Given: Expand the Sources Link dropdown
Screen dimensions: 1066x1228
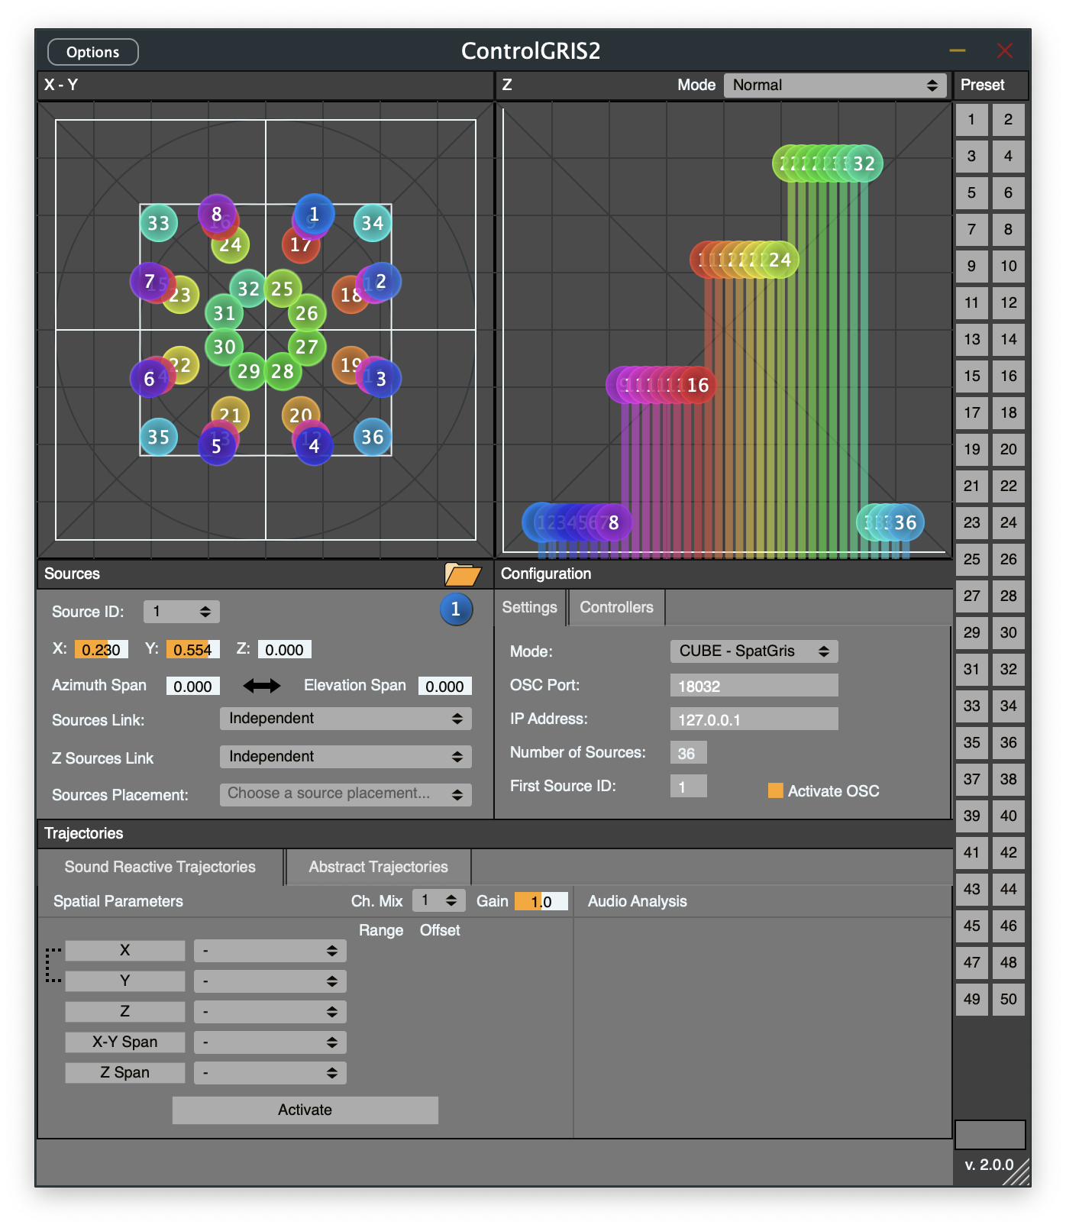Looking at the screenshot, I should [x=345, y=719].
